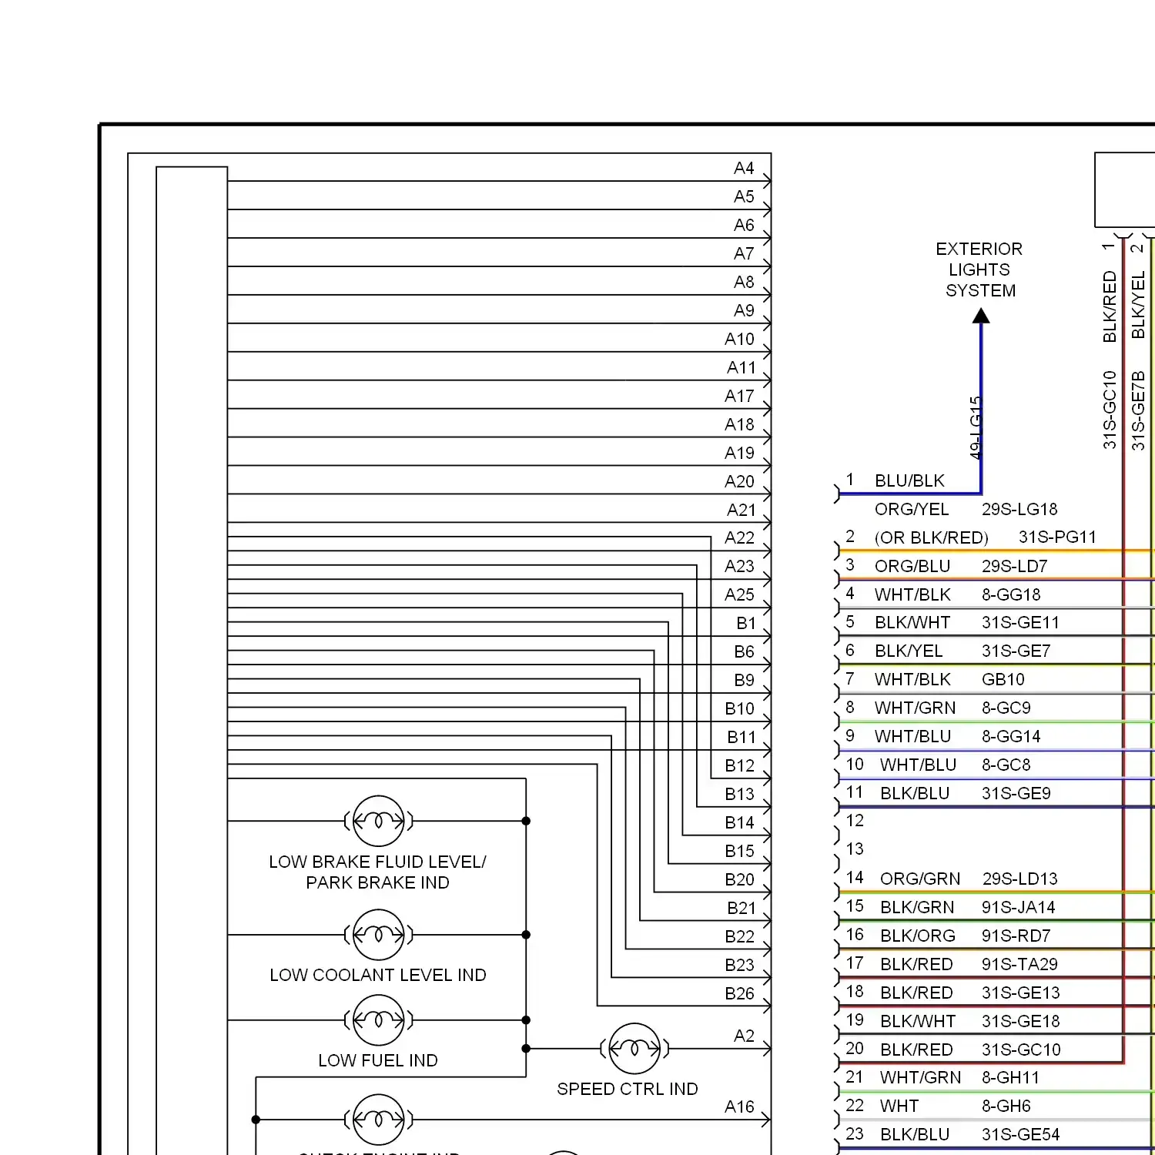The height and width of the screenshot is (1155, 1155).
Task: Click the arrowhead pointing to Exterior Lights System
Action: [981, 316]
